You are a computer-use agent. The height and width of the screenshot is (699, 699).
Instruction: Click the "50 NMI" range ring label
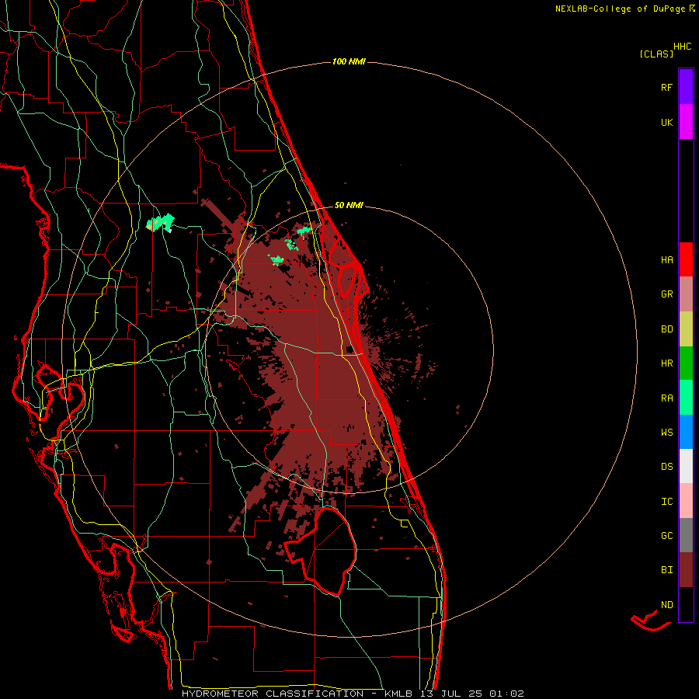(349, 205)
